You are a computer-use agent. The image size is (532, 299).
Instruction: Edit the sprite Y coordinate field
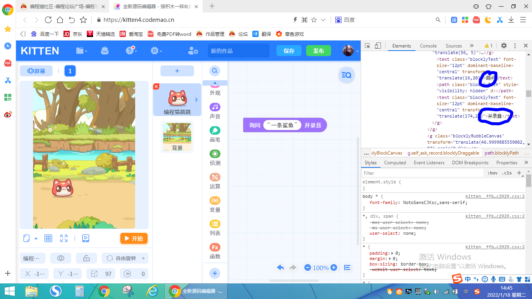[67, 274]
